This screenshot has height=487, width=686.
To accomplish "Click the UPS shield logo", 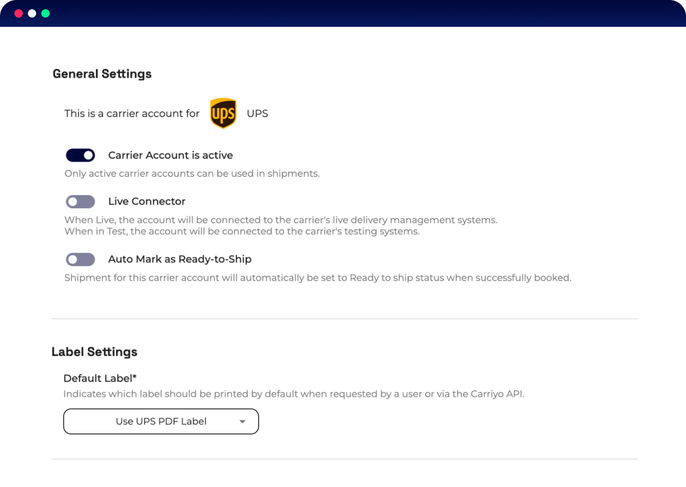I will tap(223, 113).
